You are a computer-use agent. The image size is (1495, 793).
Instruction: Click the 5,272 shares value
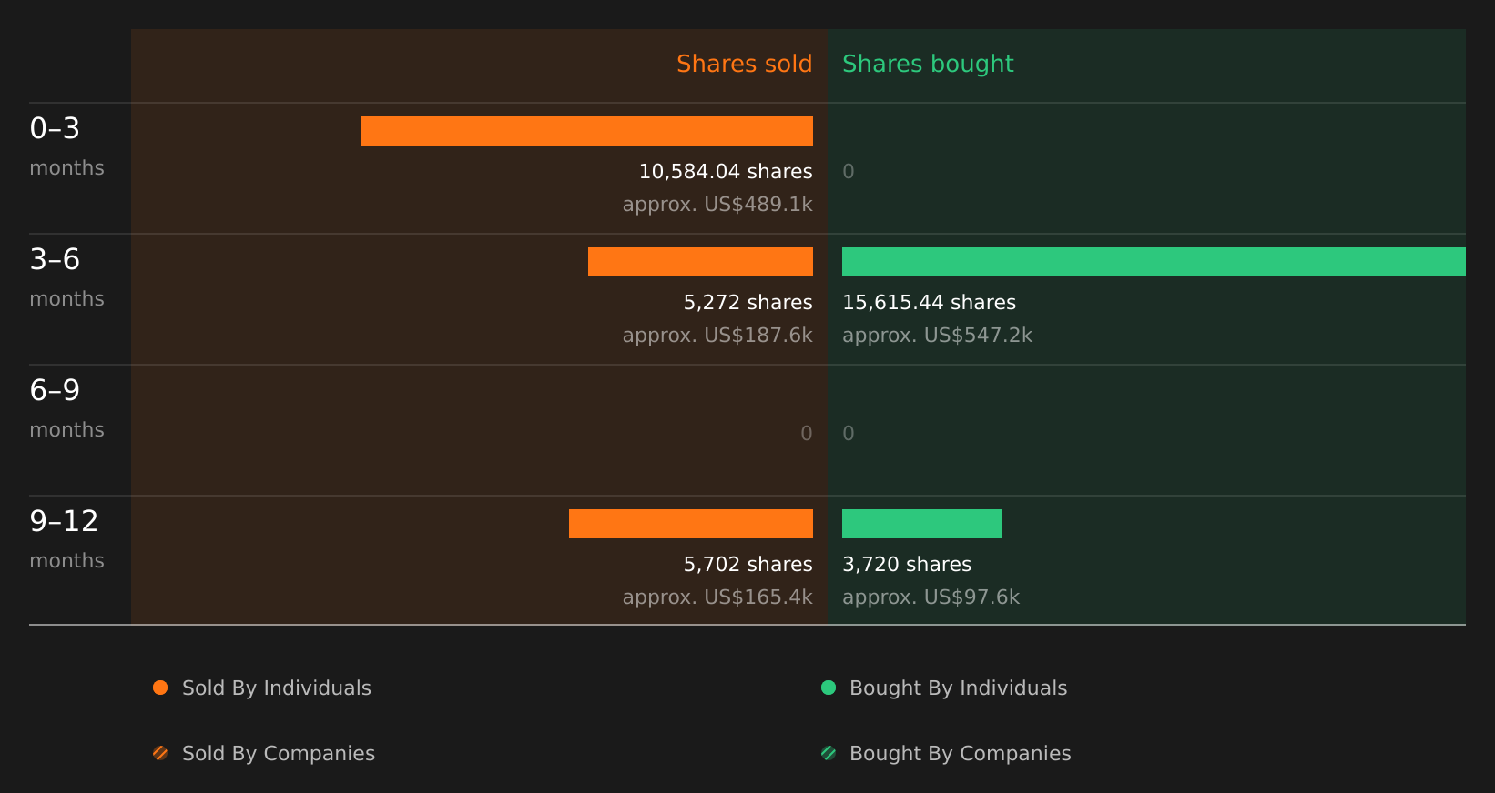tap(747, 302)
